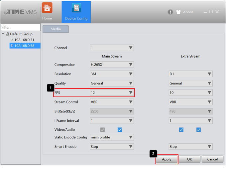Click the Main Stream BitRate 2205 dropdown
This screenshot has width=226, height=171.
112,111
